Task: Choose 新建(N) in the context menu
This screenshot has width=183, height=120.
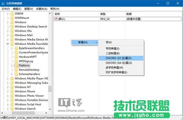Action: tap(84, 42)
